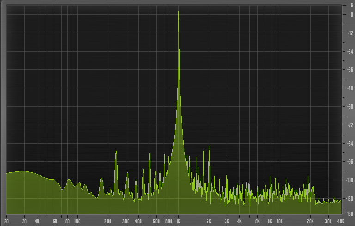Viewport: 355px width, 226px height.
Task: Click the 6K frequency axis label
Action: pos(257,221)
